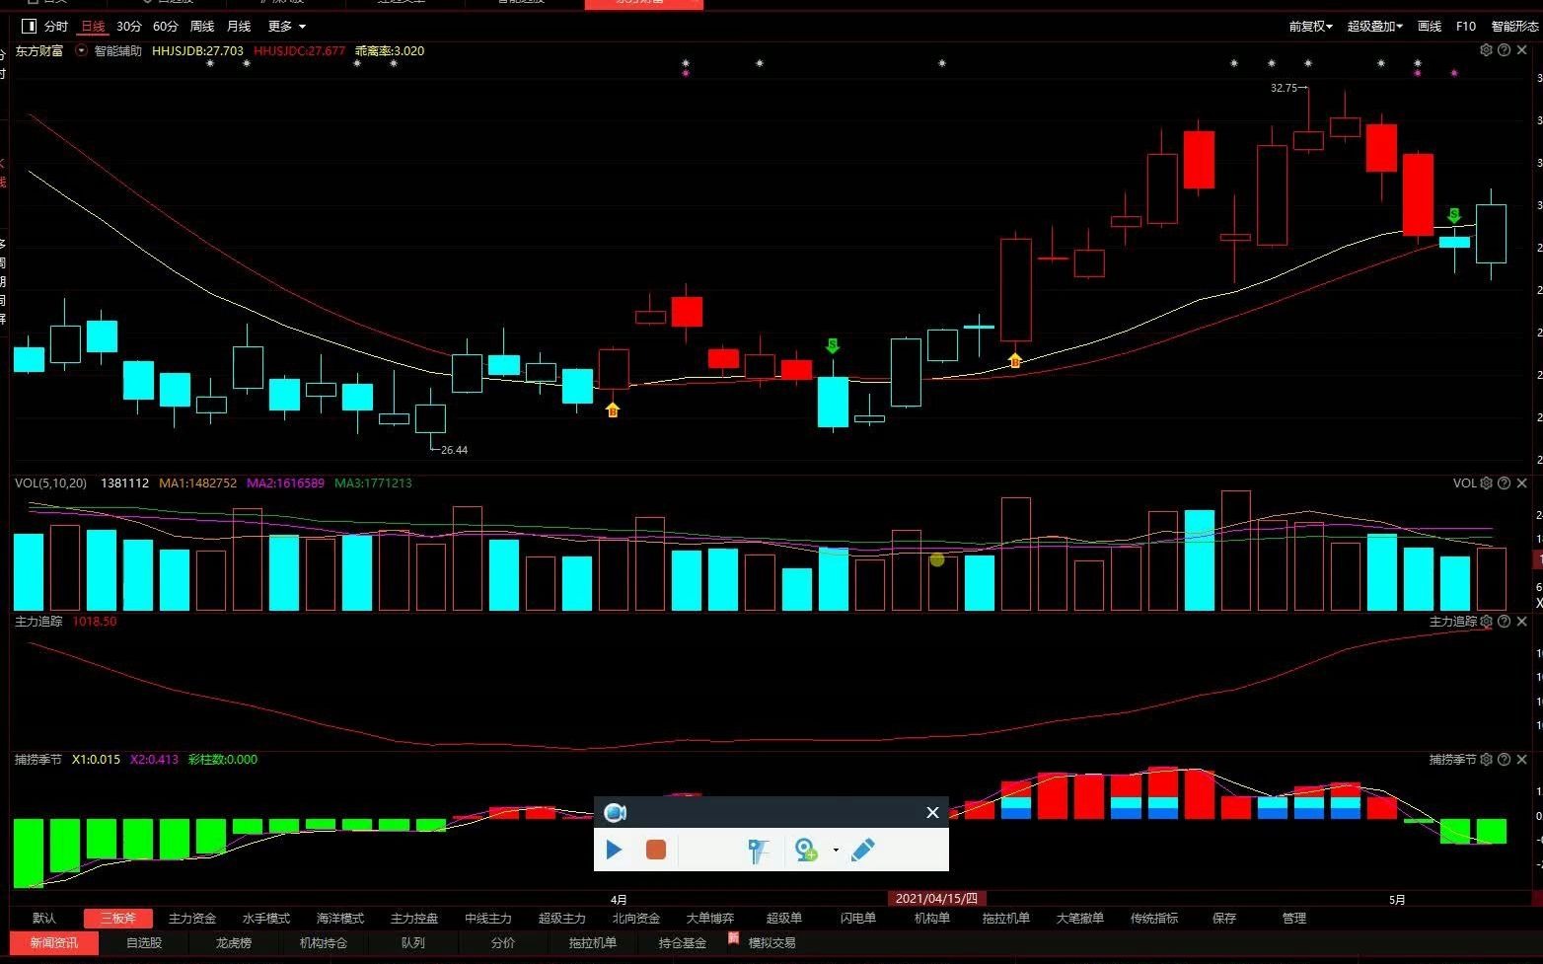Open main chart settings gear
The width and height of the screenshot is (1543, 964).
pos(1486,50)
